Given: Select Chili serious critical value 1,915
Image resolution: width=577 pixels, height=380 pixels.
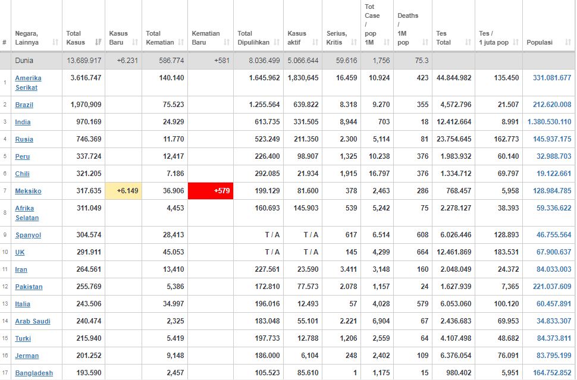Looking at the screenshot, I should (349, 174).
